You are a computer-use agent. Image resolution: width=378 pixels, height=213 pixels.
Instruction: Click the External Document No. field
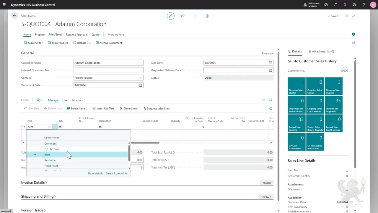[108, 70]
